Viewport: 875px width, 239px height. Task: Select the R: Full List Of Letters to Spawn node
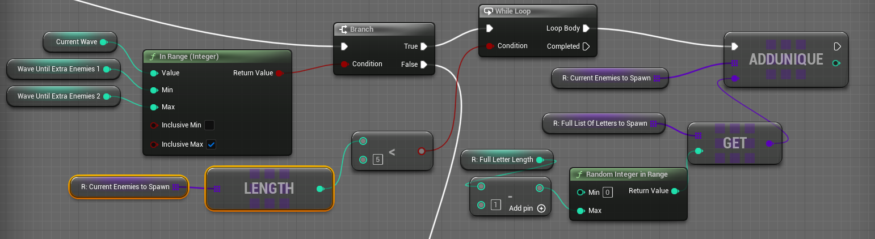(604, 123)
